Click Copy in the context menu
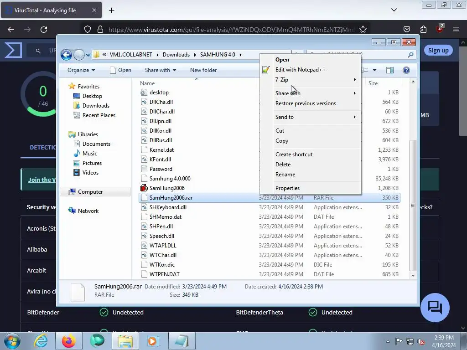The width and height of the screenshot is (467, 350). (x=282, y=141)
